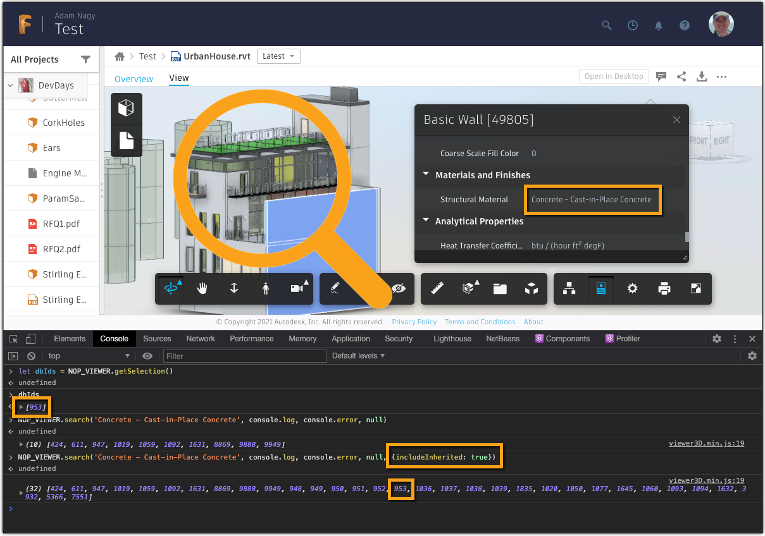This screenshot has height=536, width=765.
Task: Open the sheets document button in the viewer
Action: 127,140
